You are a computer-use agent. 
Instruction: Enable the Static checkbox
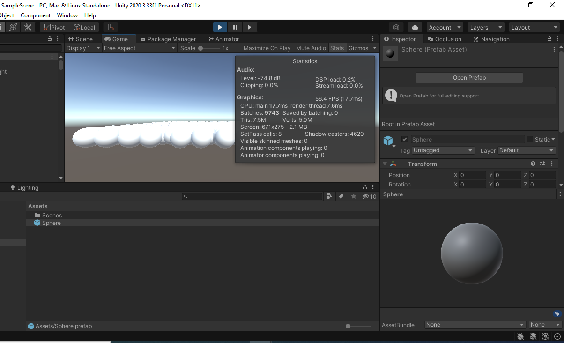pyautogui.click(x=530, y=139)
